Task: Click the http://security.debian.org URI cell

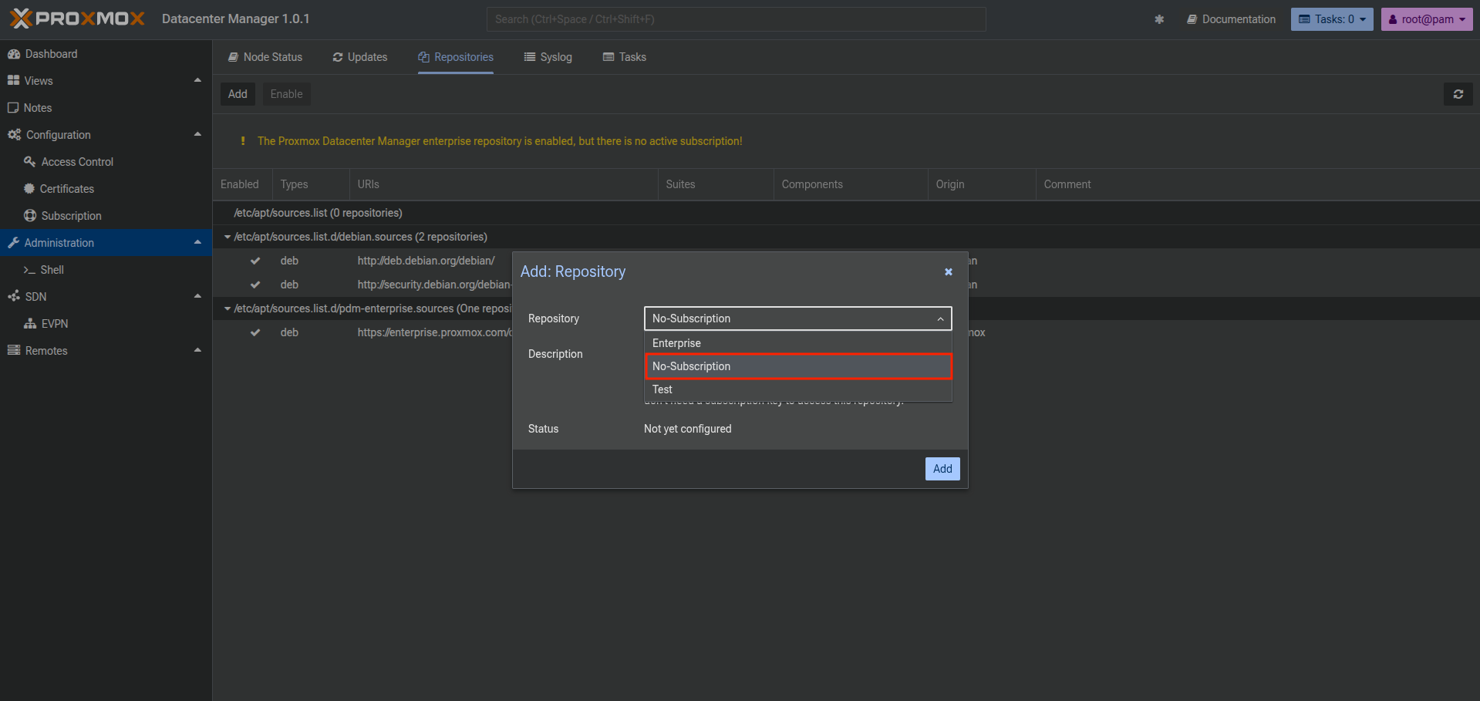Action: (x=434, y=285)
